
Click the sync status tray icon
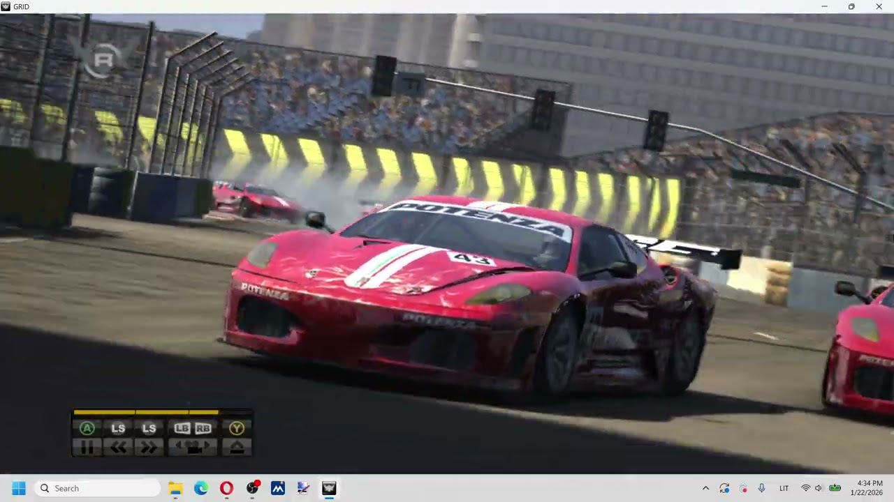click(x=724, y=488)
